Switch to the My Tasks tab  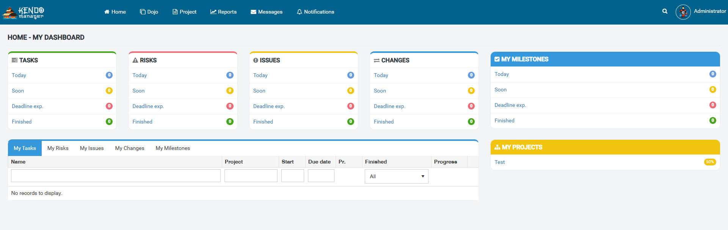25,148
